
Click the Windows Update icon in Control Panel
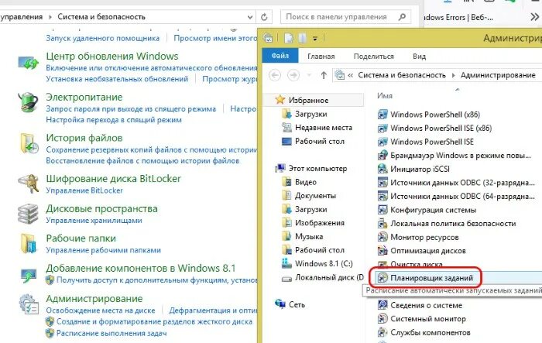(x=28, y=63)
